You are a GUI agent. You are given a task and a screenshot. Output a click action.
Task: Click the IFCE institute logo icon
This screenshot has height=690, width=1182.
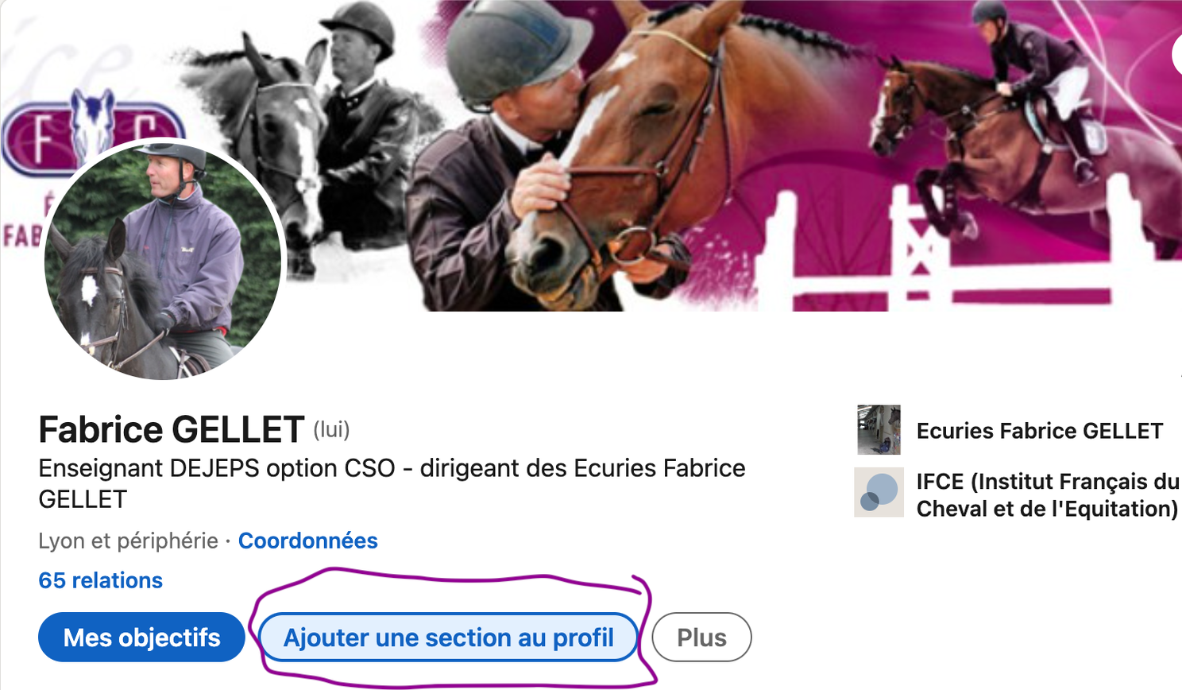pos(879,493)
